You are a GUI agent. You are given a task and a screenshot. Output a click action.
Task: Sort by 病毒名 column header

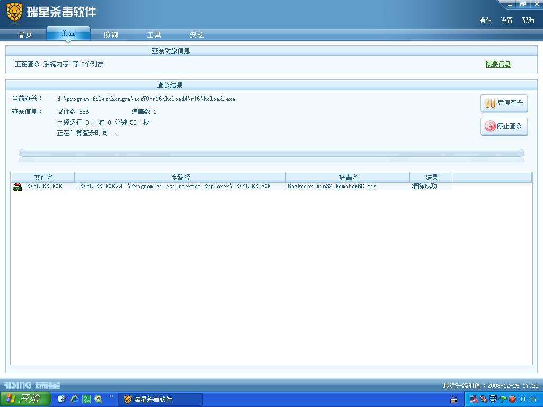(348, 177)
